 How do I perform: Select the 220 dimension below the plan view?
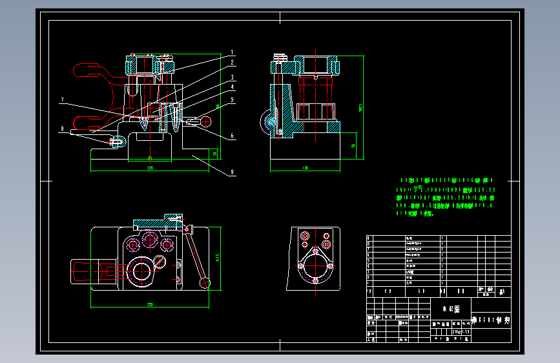click(x=150, y=304)
